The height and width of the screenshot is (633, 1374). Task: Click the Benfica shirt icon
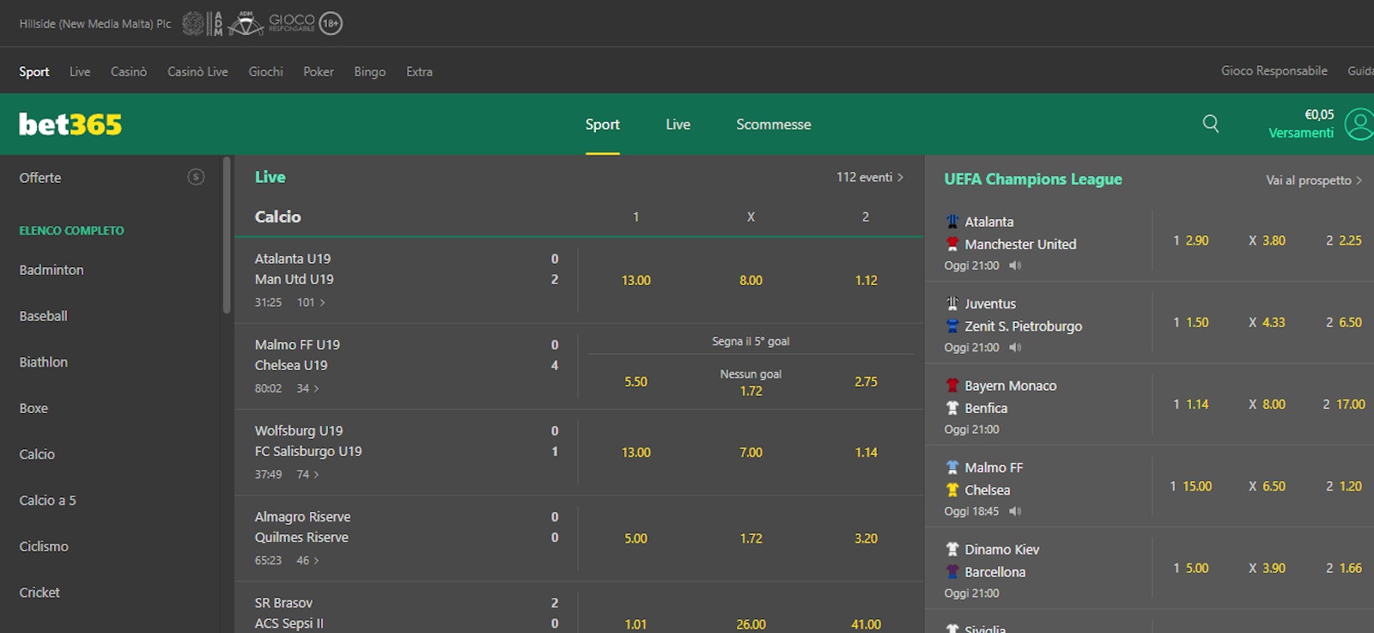coord(952,408)
